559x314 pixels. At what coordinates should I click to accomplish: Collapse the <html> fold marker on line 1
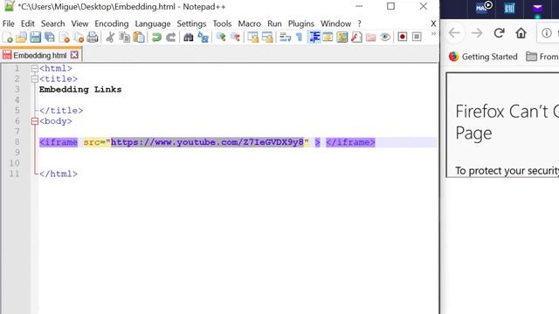(35, 68)
